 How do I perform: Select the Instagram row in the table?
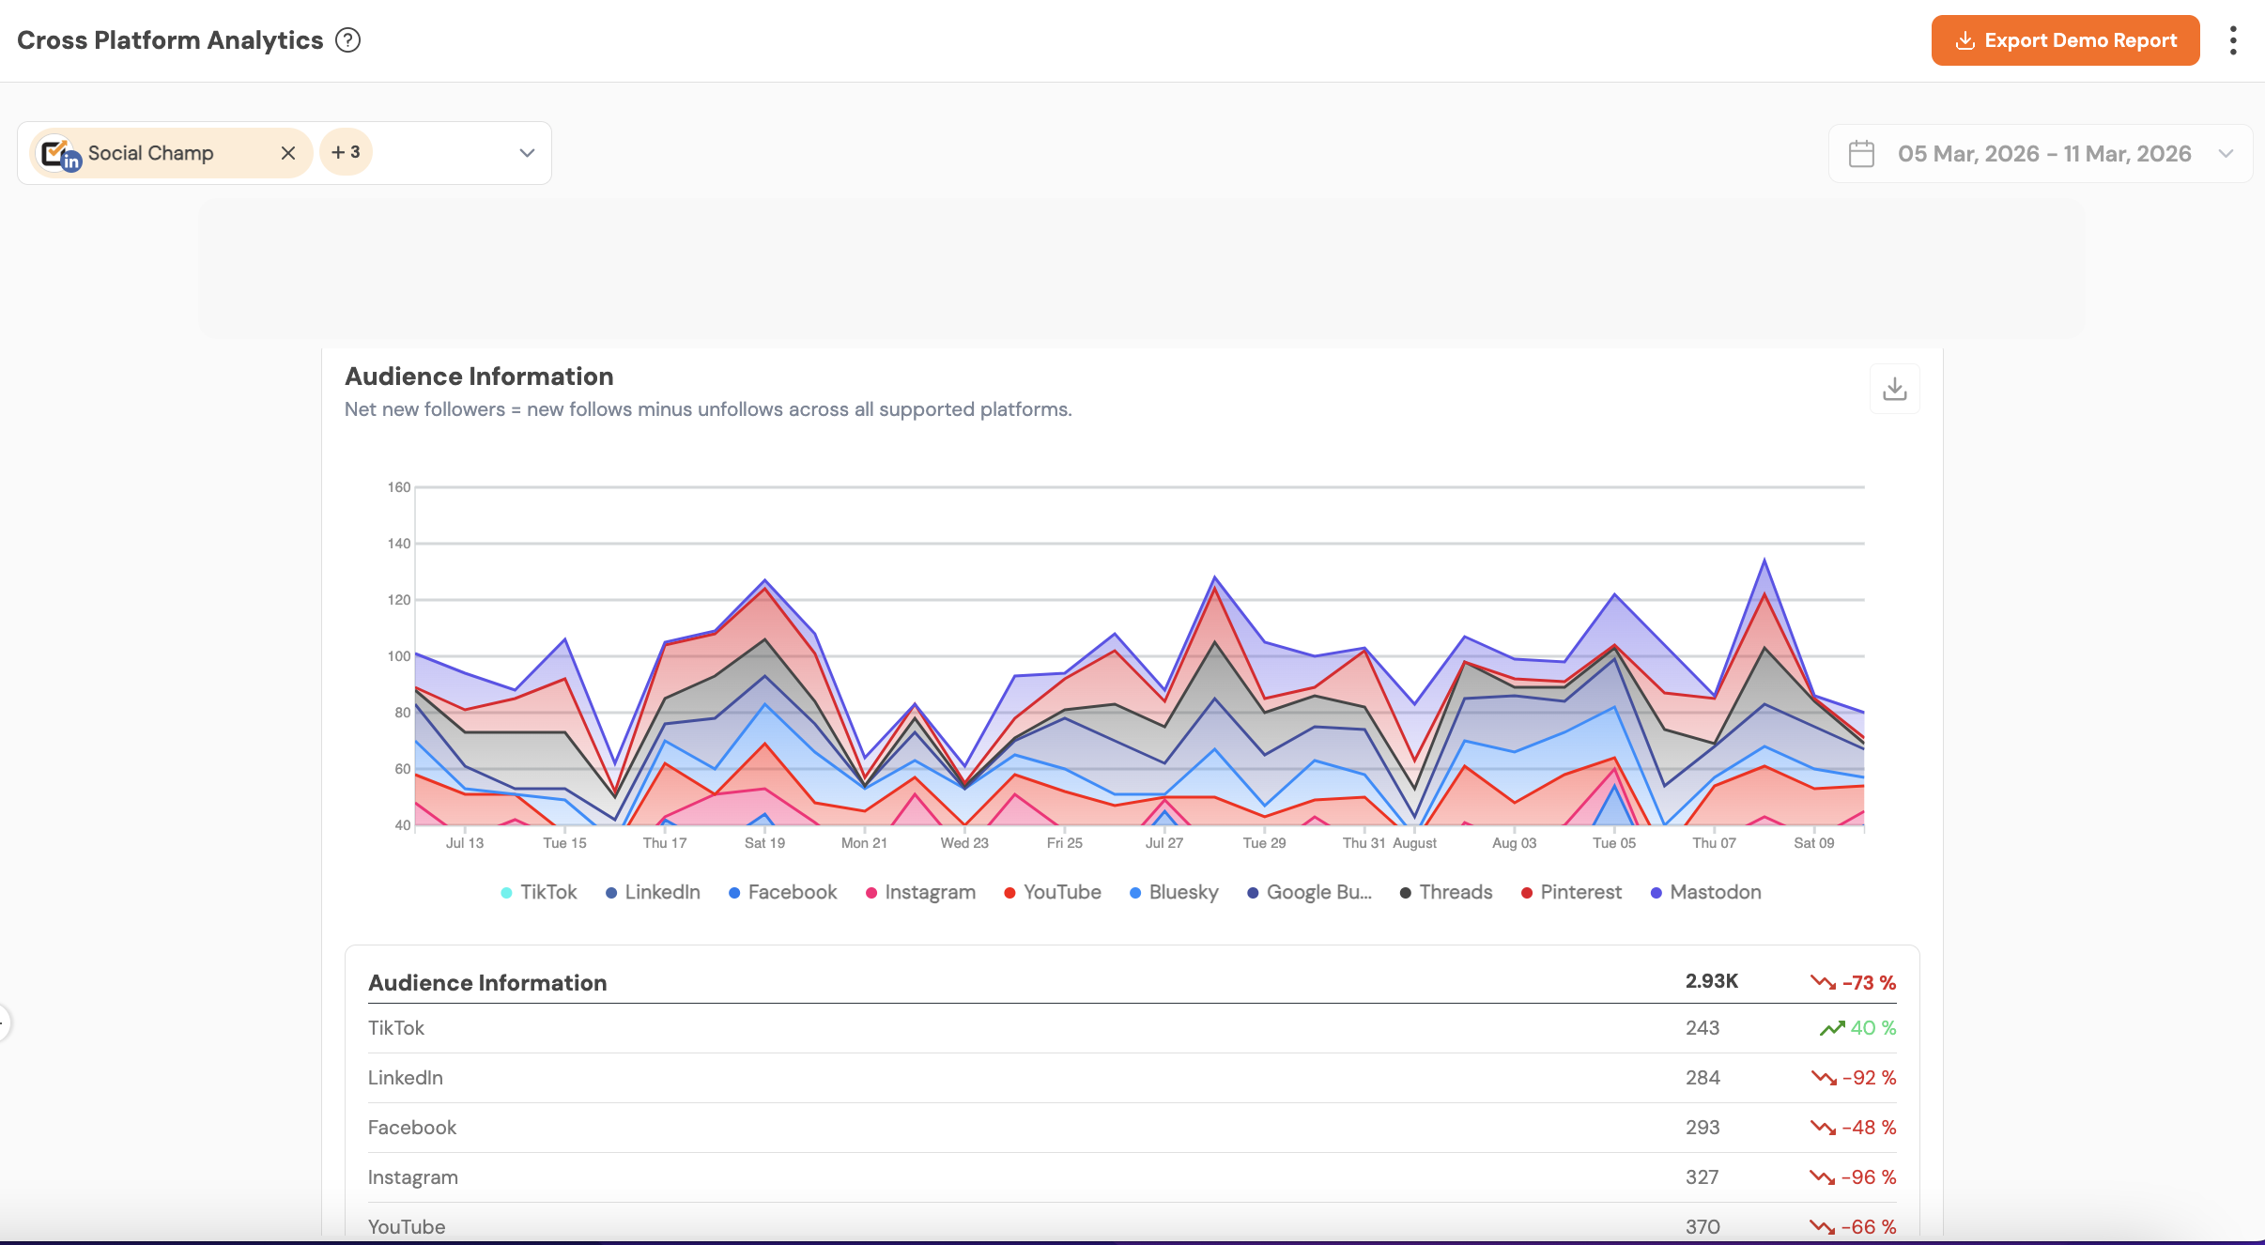pyautogui.click(x=413, y=1177)
